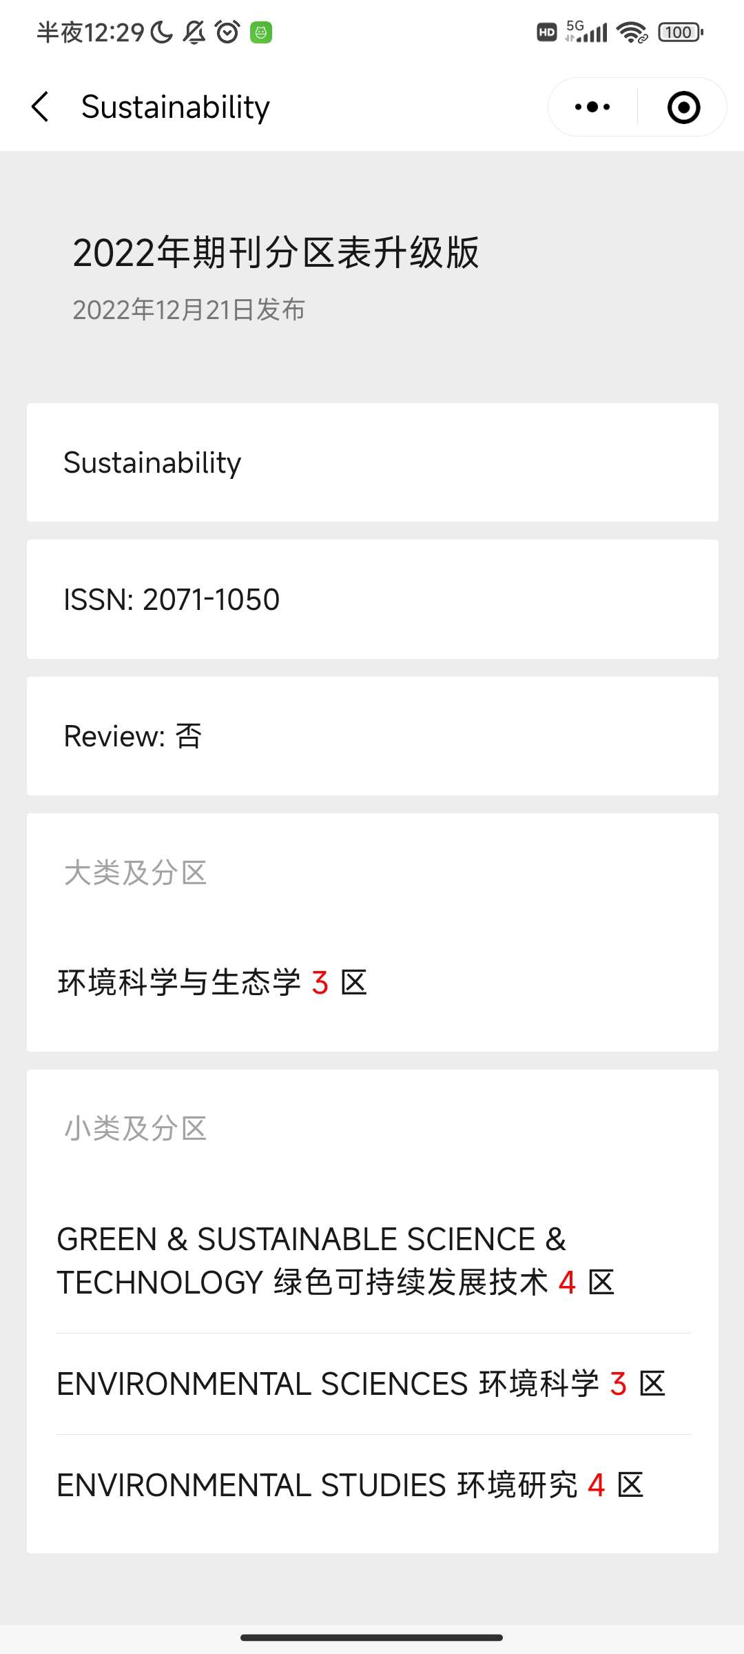Tap the Review: 否 row
Screen dimensions: 744x1654
(x=372, y=736)
